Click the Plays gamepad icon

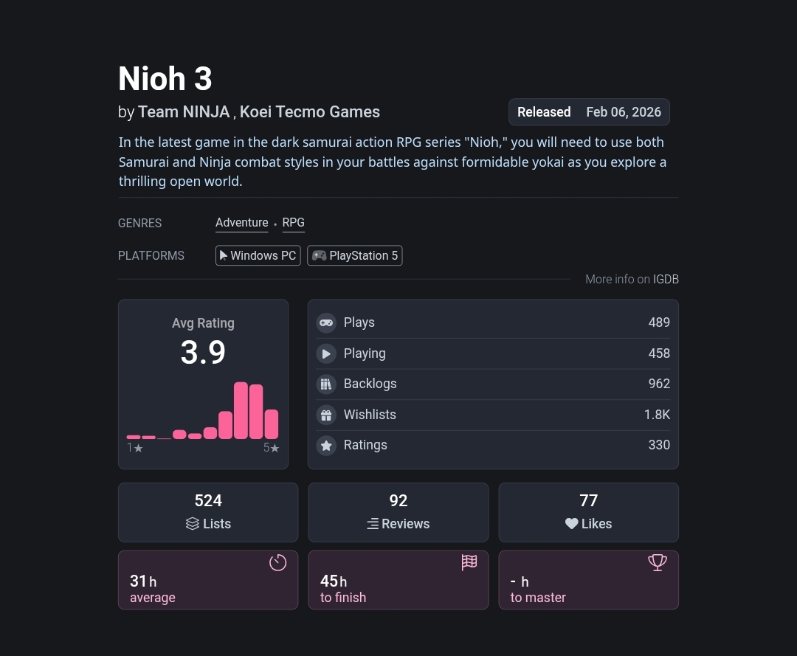click(326, 322)
